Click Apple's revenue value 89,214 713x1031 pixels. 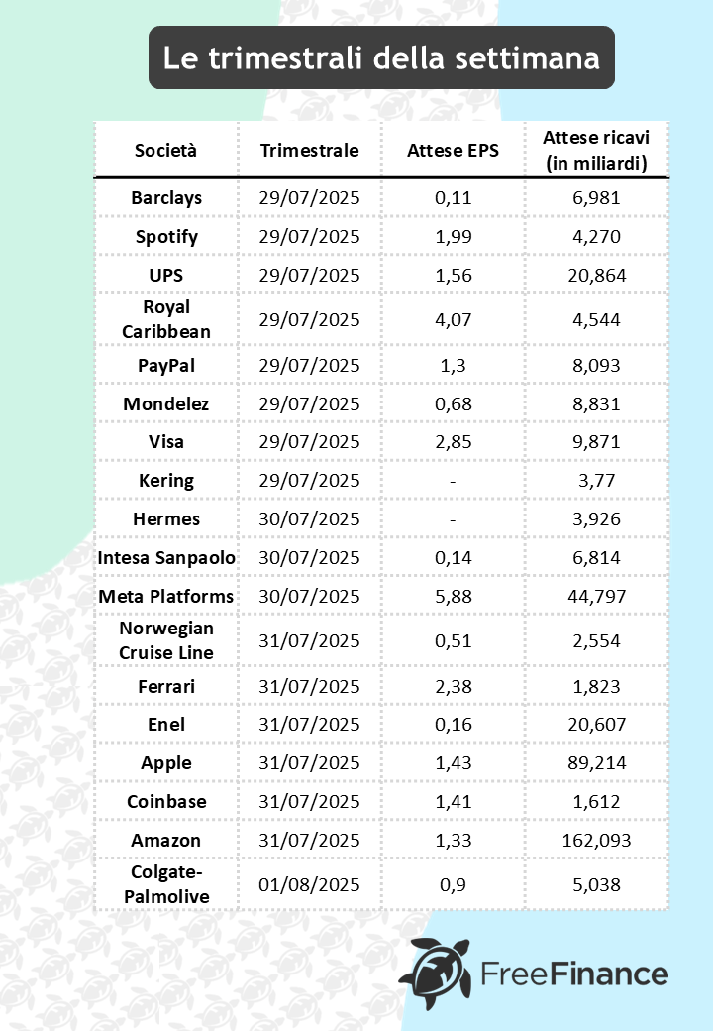tap(596, 763)
